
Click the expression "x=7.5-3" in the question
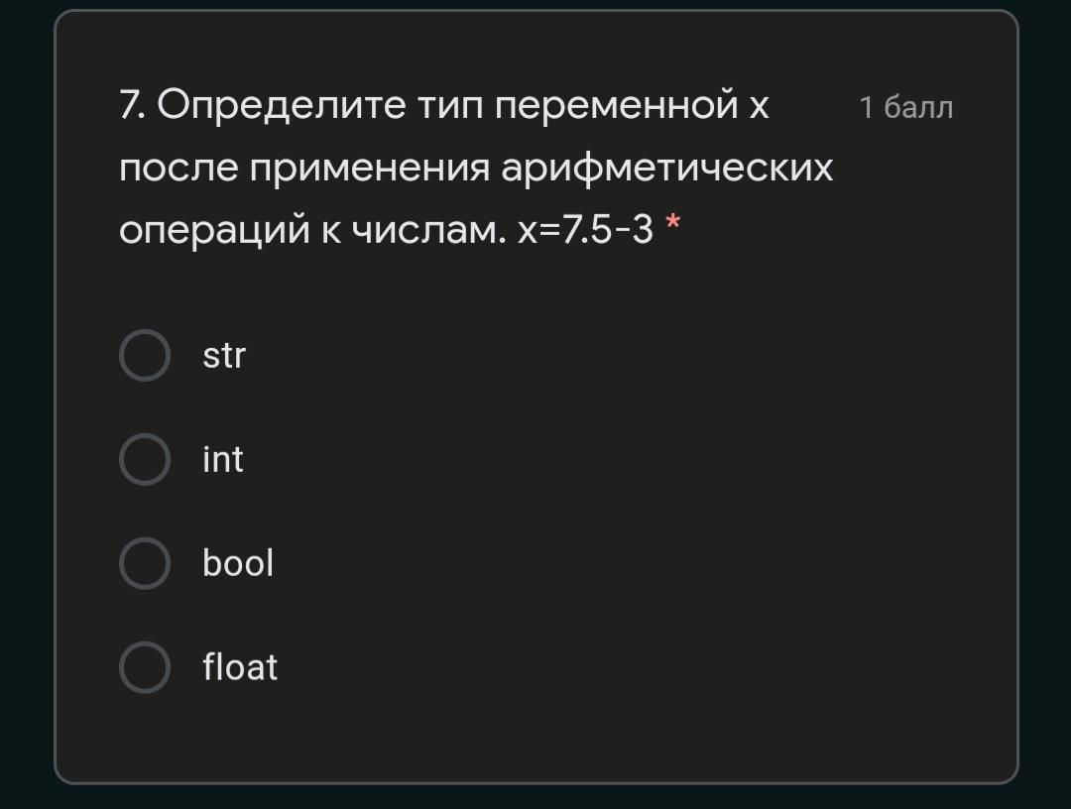point(585,231)
